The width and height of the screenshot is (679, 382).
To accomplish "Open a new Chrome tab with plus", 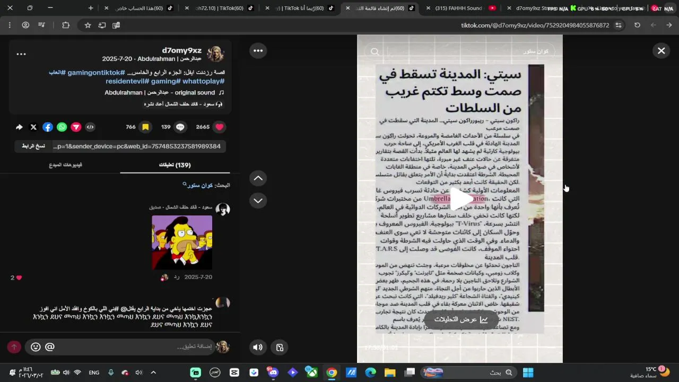I will 91,8.
